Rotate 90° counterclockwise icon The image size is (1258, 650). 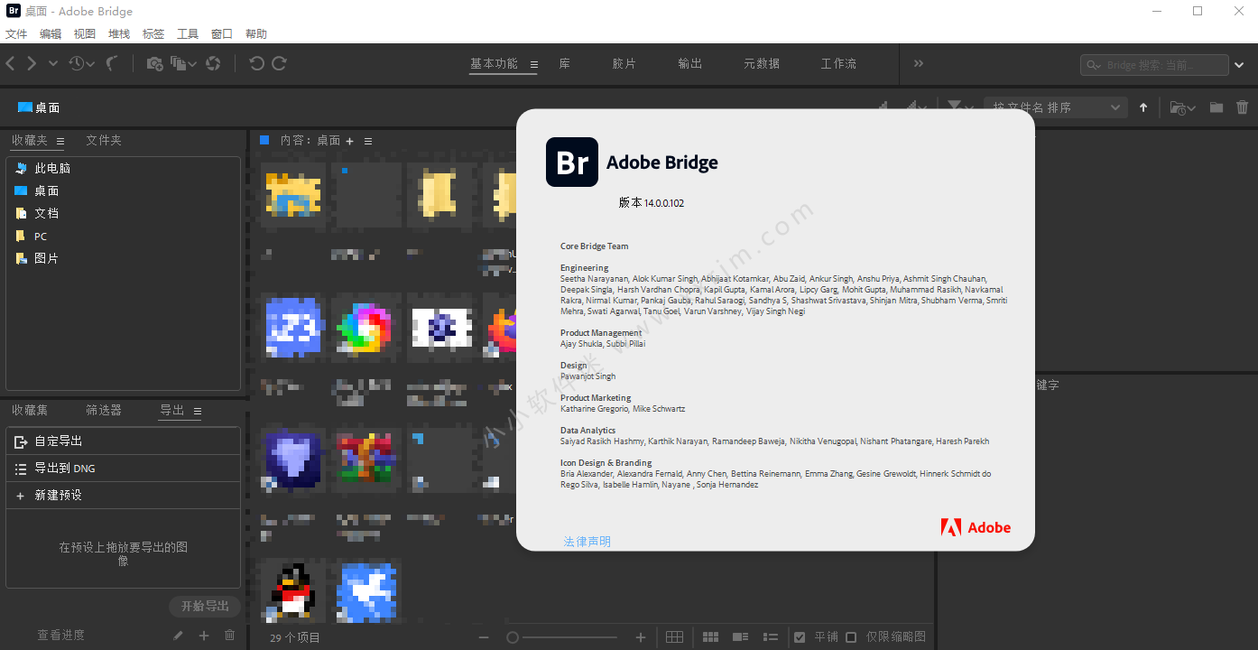click(x=256, y=63)
